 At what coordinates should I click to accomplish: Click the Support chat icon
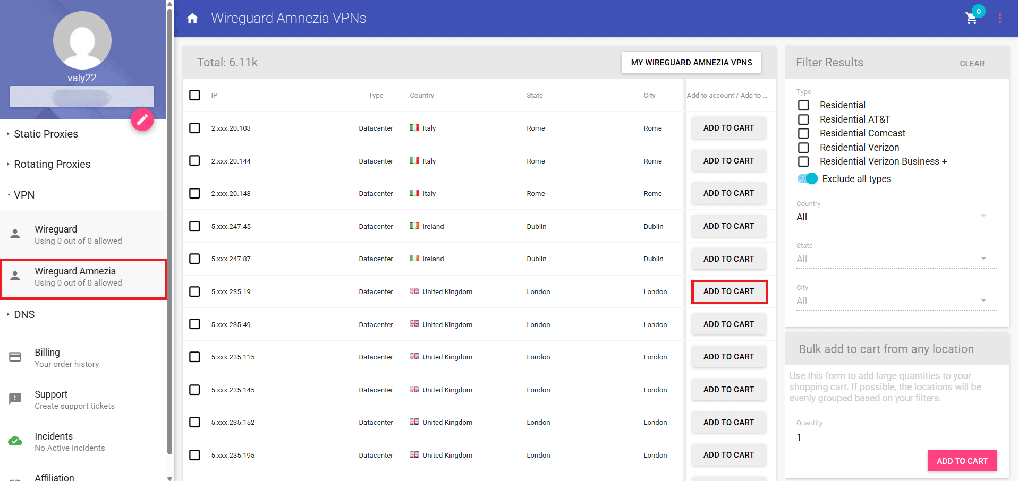click(x=15, y=399)
